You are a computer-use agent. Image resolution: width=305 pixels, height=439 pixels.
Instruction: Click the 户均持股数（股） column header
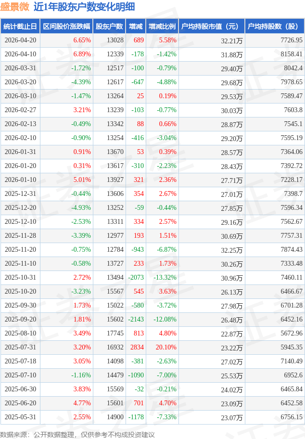click(x=274, y=26)
